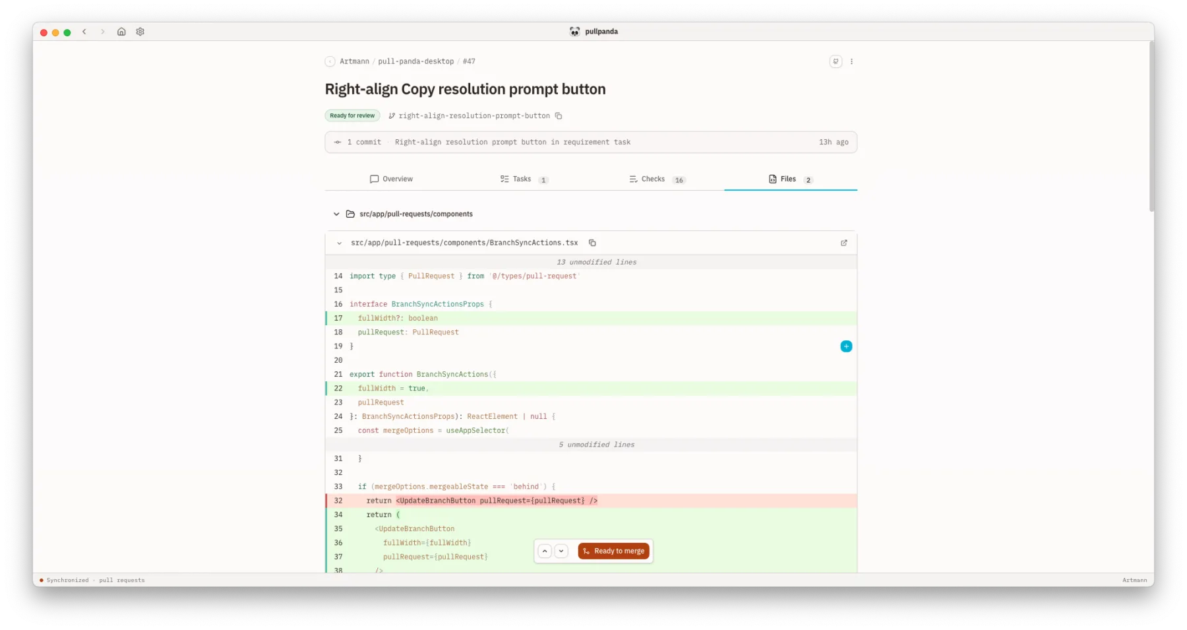Click line 14 import type PullRequest
Image resolution: width=1187 pixels, height=630 pixels.
coord(591,276)
